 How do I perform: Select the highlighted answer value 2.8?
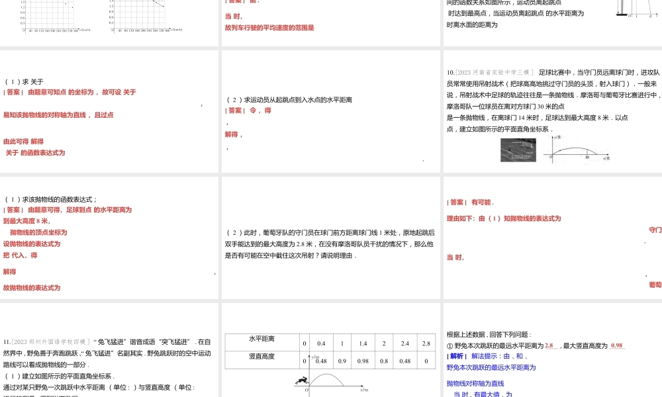pyautogui.click(x=549, y=345)
